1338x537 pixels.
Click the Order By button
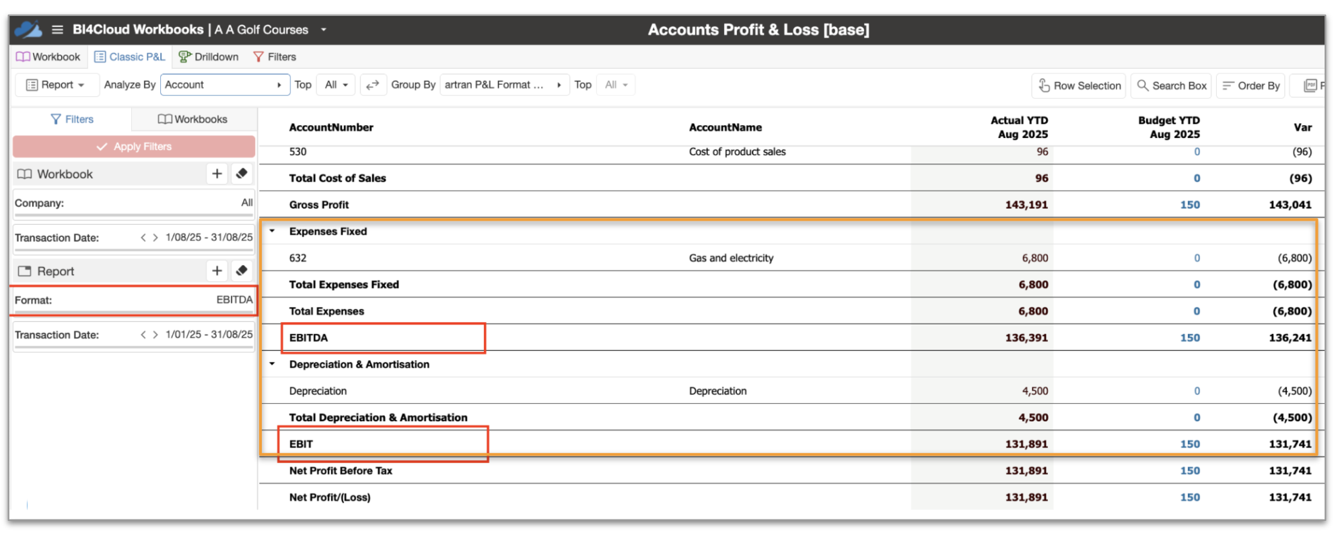click(1251, 85)
